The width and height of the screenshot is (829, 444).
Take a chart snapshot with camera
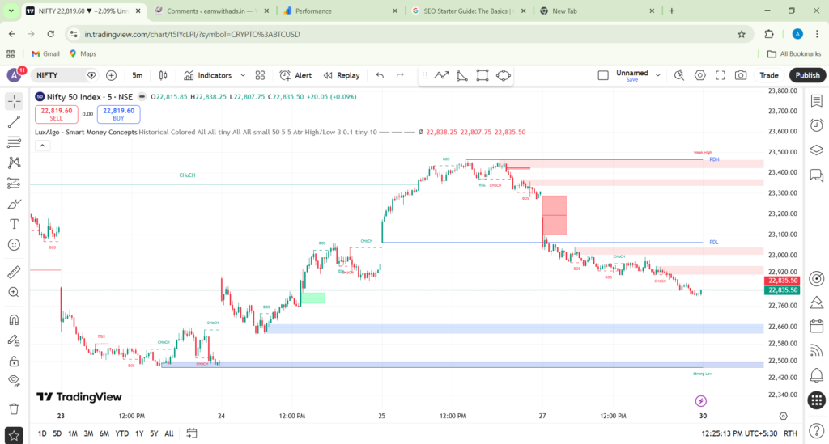pos(741,75)
